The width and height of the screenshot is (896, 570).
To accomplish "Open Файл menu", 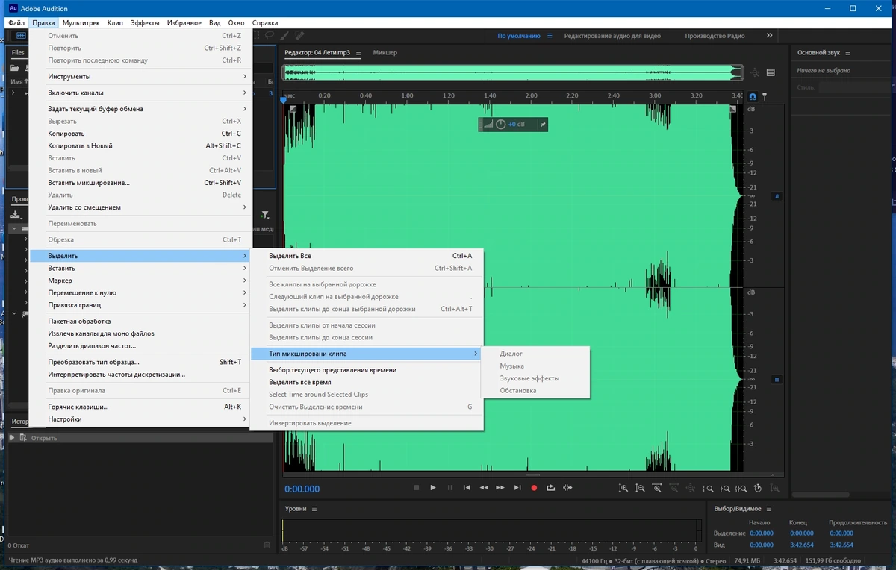I will tap(16, 22).
